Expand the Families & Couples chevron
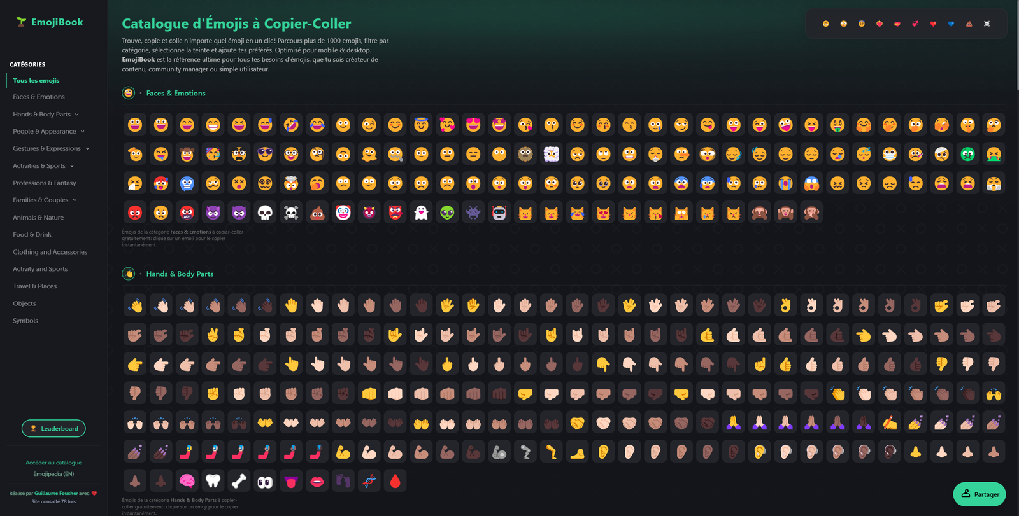This screenshot has height=516, width=1019. 75,200
